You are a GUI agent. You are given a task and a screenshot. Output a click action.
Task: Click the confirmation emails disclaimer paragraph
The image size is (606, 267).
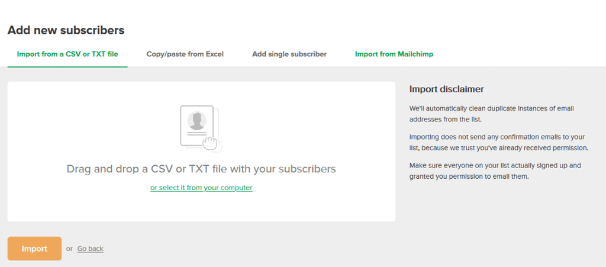[499, 143]
